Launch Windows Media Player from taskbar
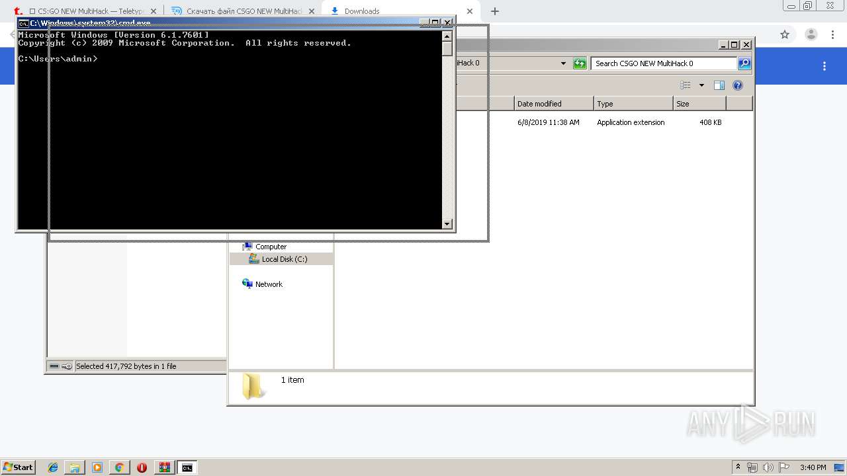Viewport: 847px width, 476px height. coord(97,467)
